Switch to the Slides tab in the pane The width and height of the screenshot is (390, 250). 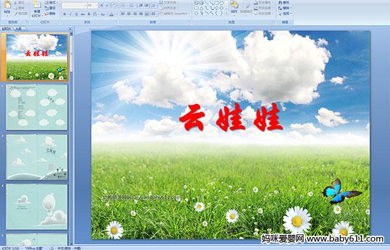pyautogui.click(x=6, y=29)
